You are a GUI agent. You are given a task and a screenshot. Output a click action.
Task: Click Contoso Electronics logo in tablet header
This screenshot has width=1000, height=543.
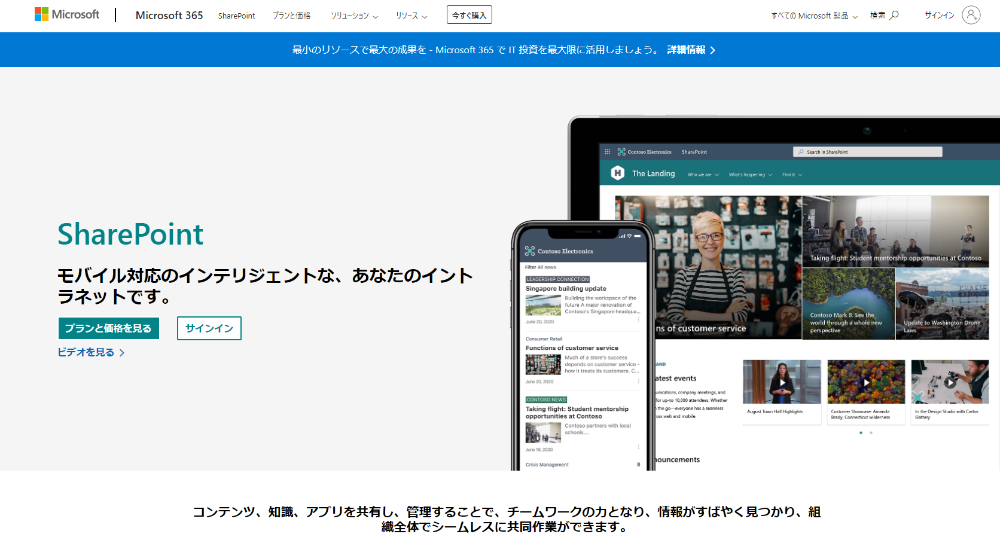(x=644, y=152)
